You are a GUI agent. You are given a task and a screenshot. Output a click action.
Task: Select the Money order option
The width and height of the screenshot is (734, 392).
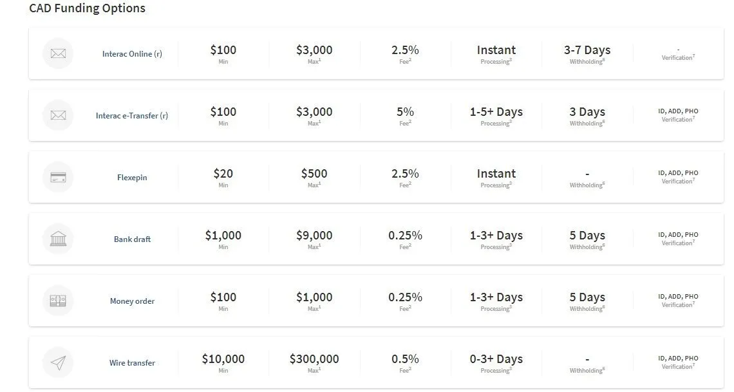point(132,301)
